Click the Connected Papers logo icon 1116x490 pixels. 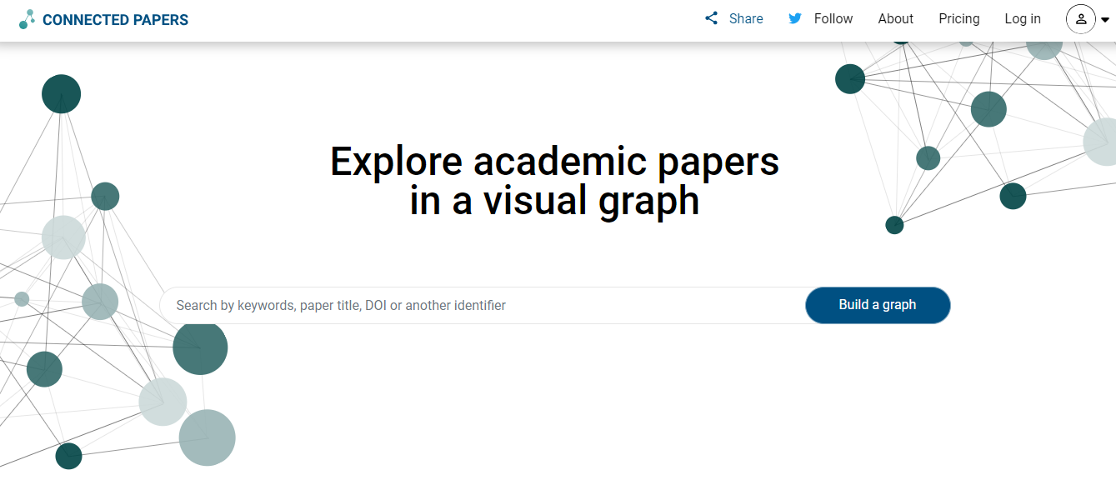(27, 19)
